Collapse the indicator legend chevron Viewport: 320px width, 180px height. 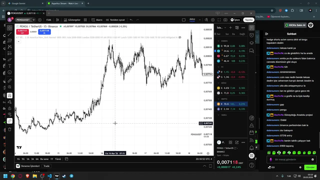[x=18, y=41]
